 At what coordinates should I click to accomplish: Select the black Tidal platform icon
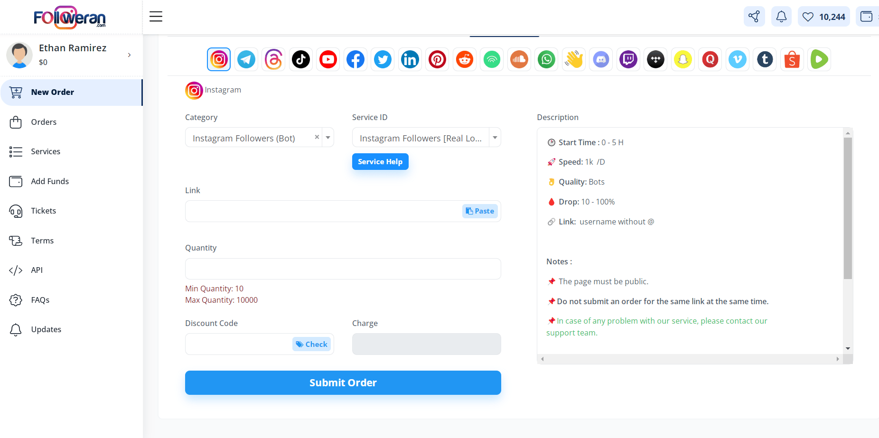click(655, 59)
